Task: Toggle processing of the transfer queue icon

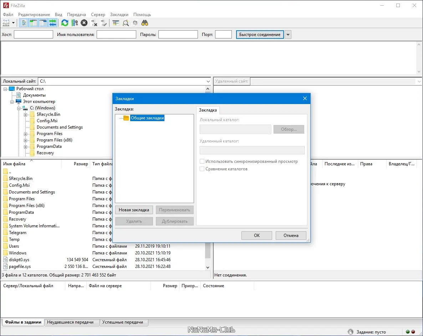Action: 75,23
